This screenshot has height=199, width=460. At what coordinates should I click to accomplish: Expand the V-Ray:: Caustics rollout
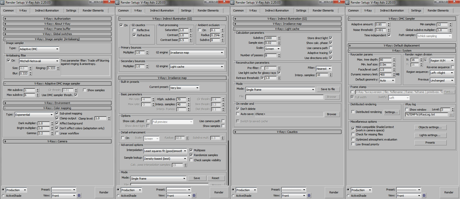287,132
